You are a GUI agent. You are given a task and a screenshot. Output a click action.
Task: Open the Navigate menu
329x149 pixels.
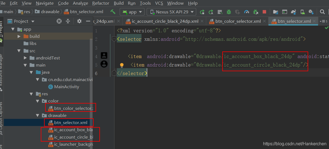(45, 3)
